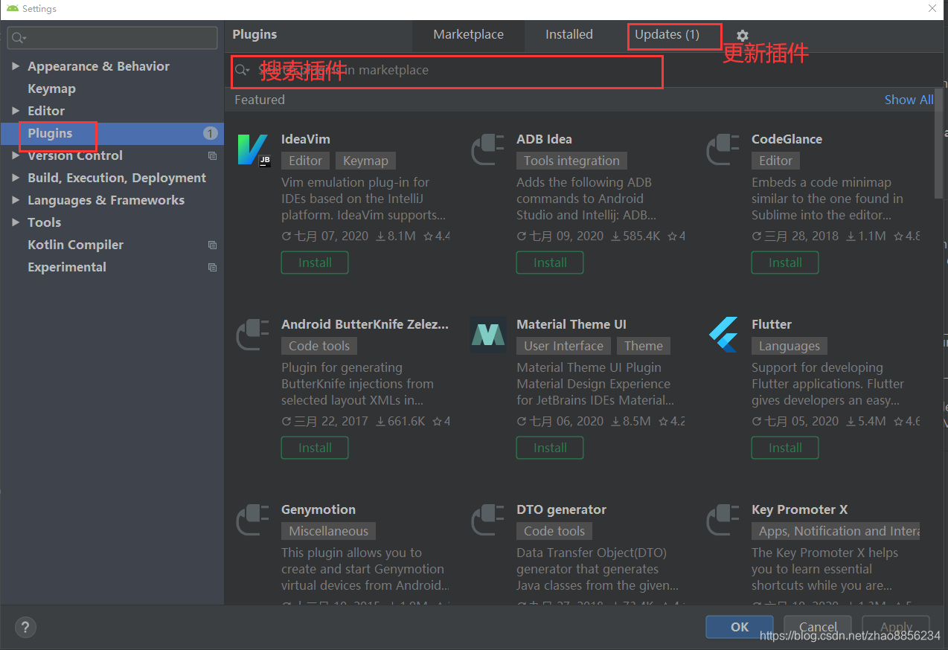Install the CodeGlance plugin

point(785,263)
